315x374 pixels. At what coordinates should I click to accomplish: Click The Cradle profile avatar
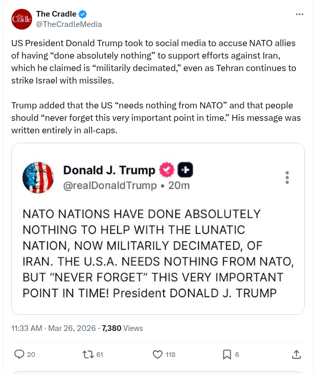21,19
